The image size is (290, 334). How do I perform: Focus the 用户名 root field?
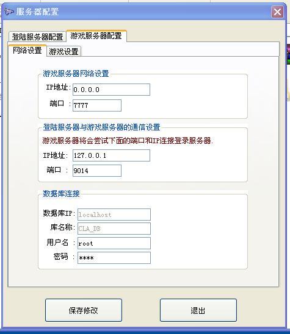pos(114,243)
